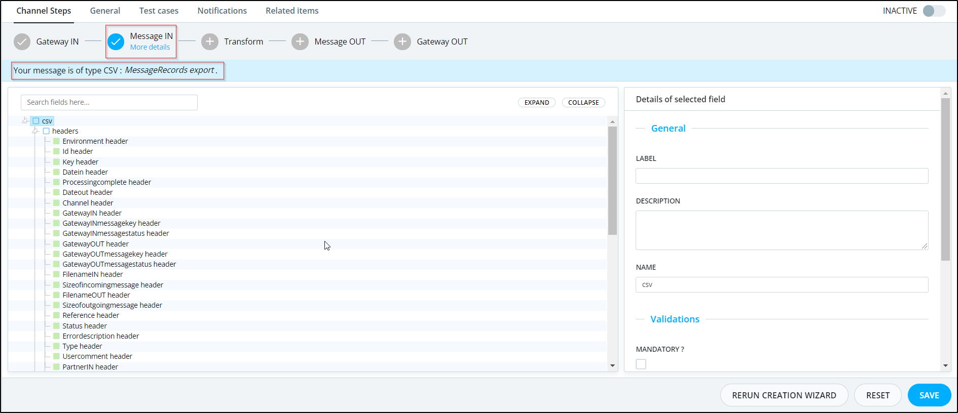Open the More details link
This screenshot has height=413, width=958.
click(x=150, y=47)
